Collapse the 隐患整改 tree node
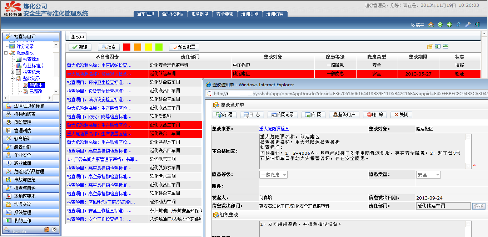The width and height of the screenshot is (488, 237). (x=6, y=53)
